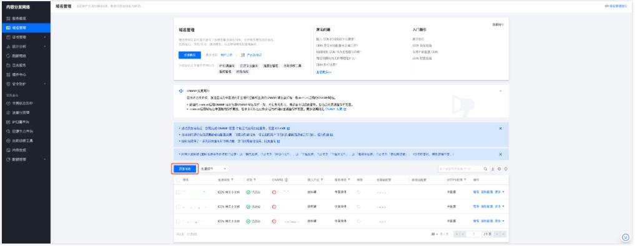Click CDN 网页小文件 in first row
Image resolution: width=635 pixels, height=246 pixels.
click(229, 192)
